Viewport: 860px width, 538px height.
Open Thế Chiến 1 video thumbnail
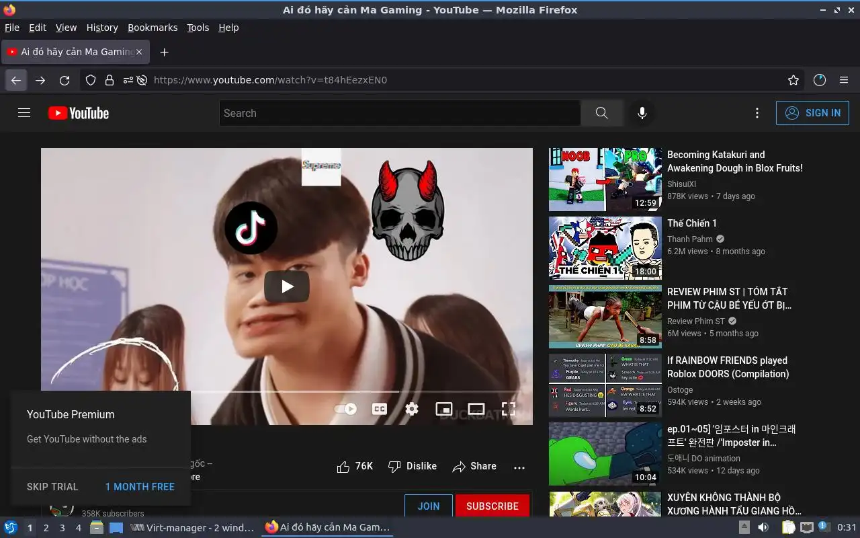tap(605, 248)
